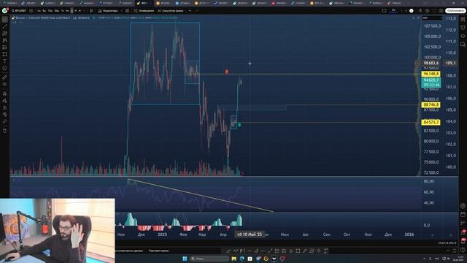Switch chart to fullscreen mode
The height and width of the screenshot is (263, 467).
click(434, 11)
